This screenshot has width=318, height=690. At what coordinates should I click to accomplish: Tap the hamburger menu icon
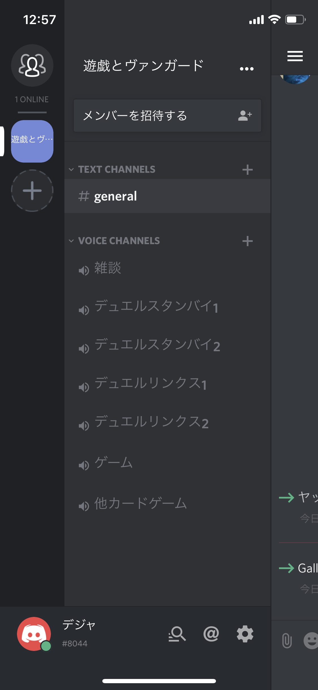[x=295, y=56]
